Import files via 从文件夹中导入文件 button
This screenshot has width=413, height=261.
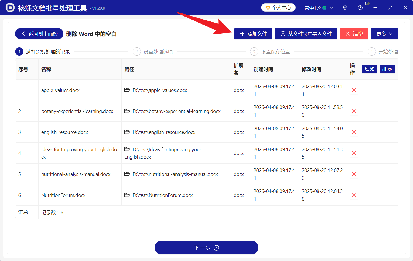pos(306,34)
